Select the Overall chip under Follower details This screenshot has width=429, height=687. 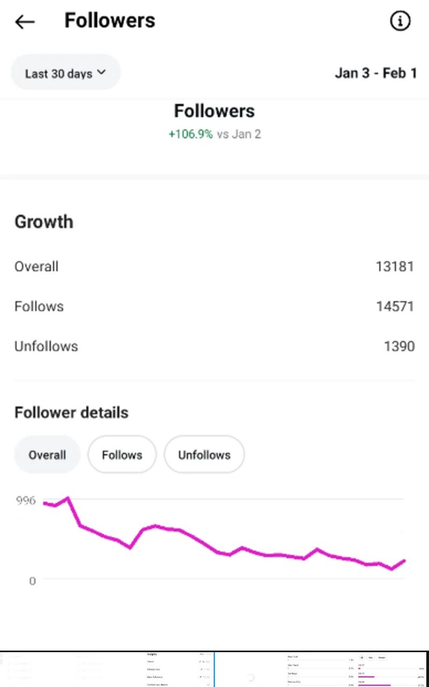tap(47, 455)
